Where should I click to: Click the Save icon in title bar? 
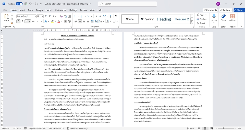26,4
